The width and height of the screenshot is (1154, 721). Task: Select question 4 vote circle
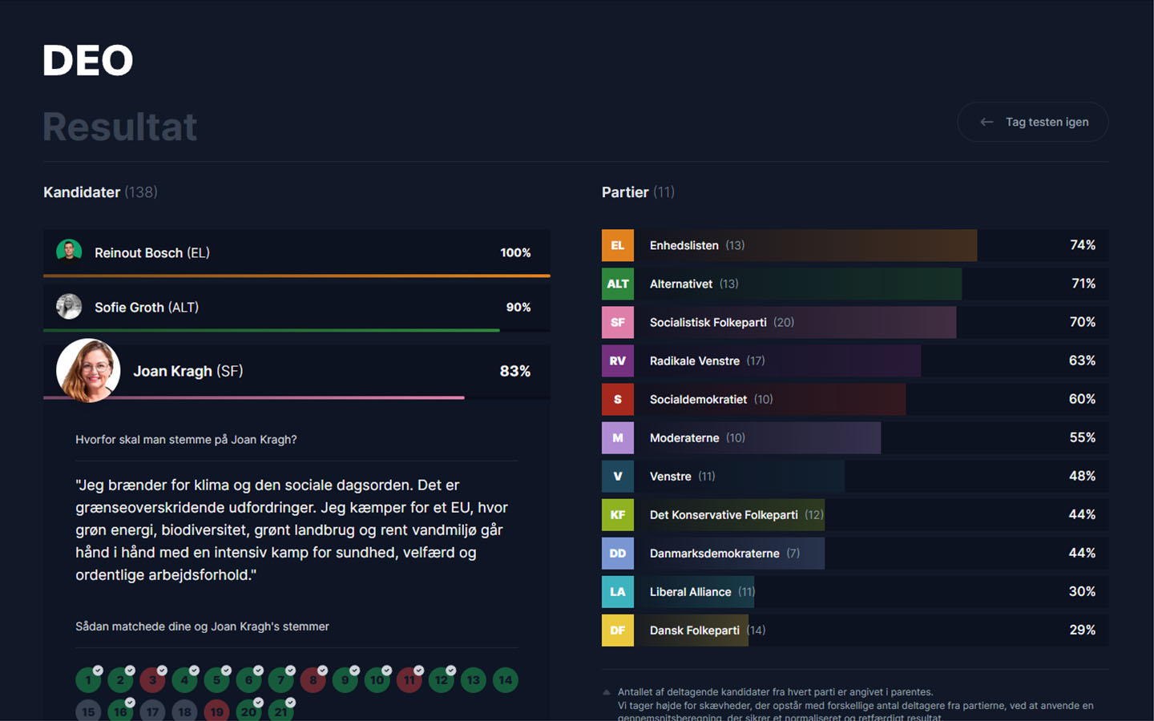(x=184, y=680)
